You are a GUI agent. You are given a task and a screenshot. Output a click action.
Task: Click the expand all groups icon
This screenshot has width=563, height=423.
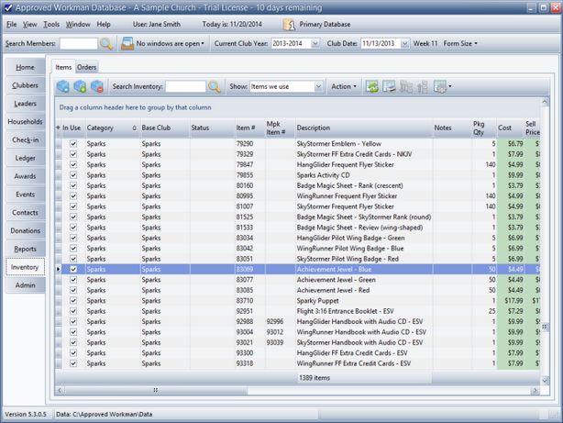406,86
